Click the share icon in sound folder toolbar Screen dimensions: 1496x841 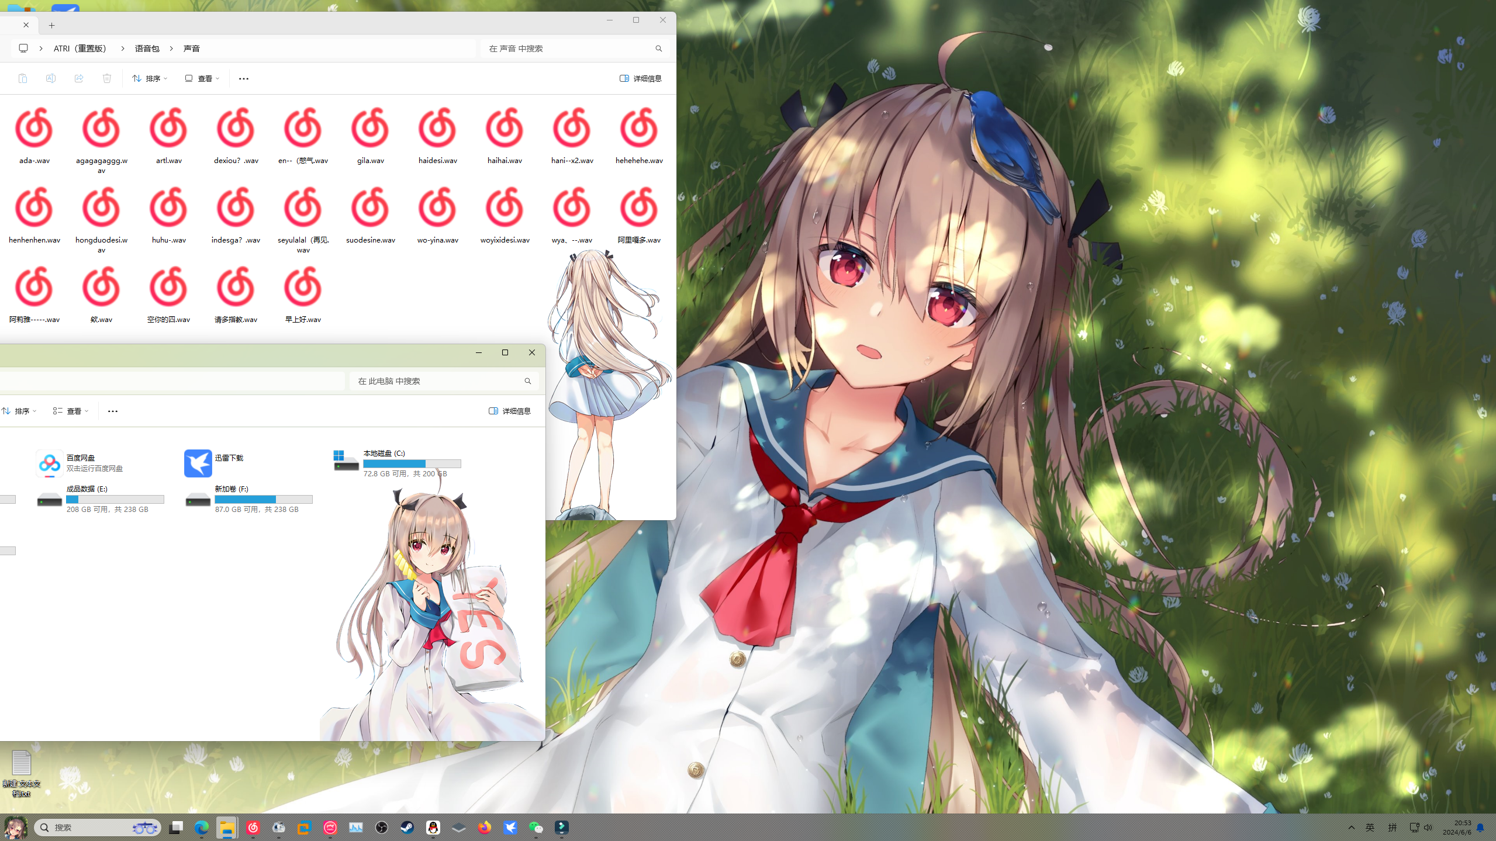(x=79, y=78)
